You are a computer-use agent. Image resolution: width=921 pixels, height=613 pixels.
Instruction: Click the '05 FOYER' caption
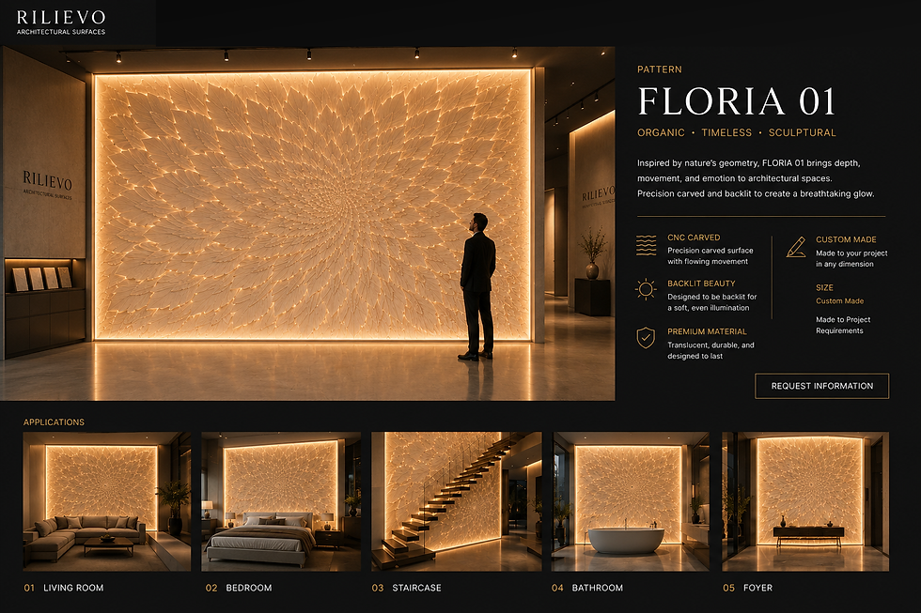coord(748,588)
